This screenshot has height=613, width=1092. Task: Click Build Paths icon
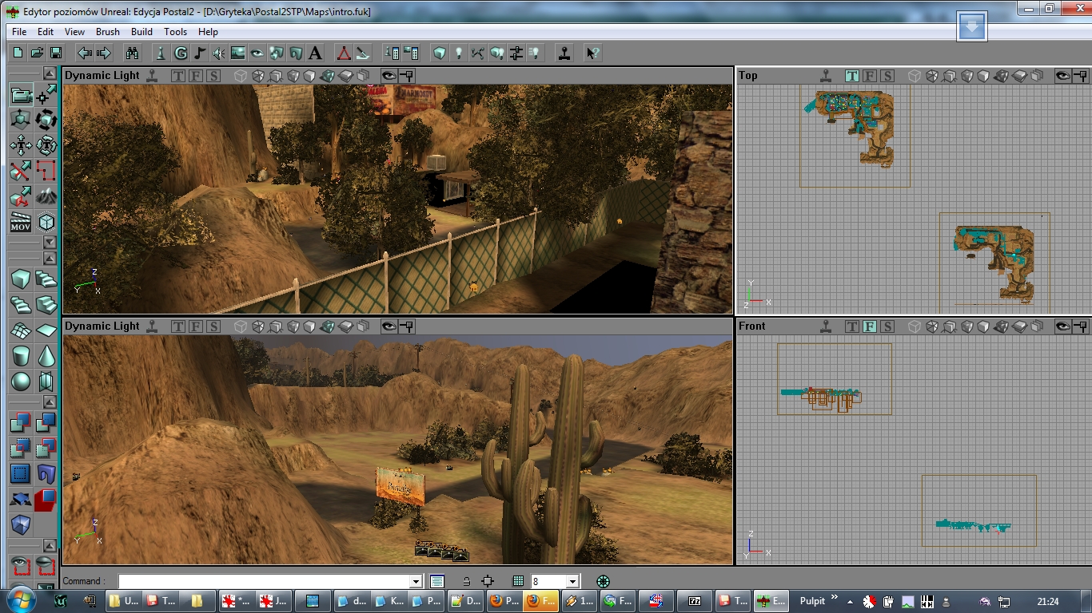(478, 53)
